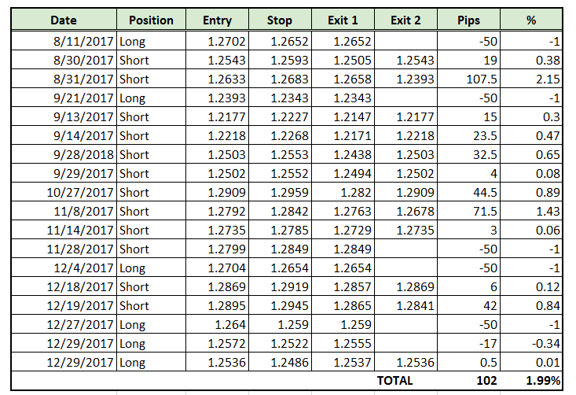Select stop value 1.2486
576x395 pixels.
tap(280, 362)
